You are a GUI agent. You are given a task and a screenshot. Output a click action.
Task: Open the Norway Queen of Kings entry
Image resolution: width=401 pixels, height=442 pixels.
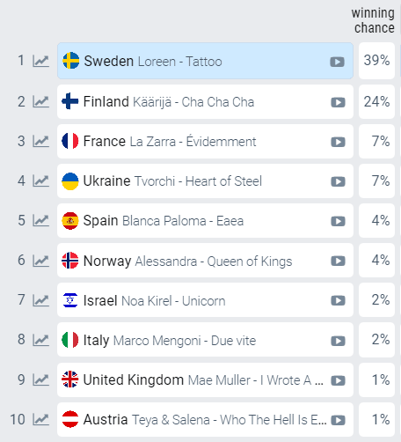(205, 261)
